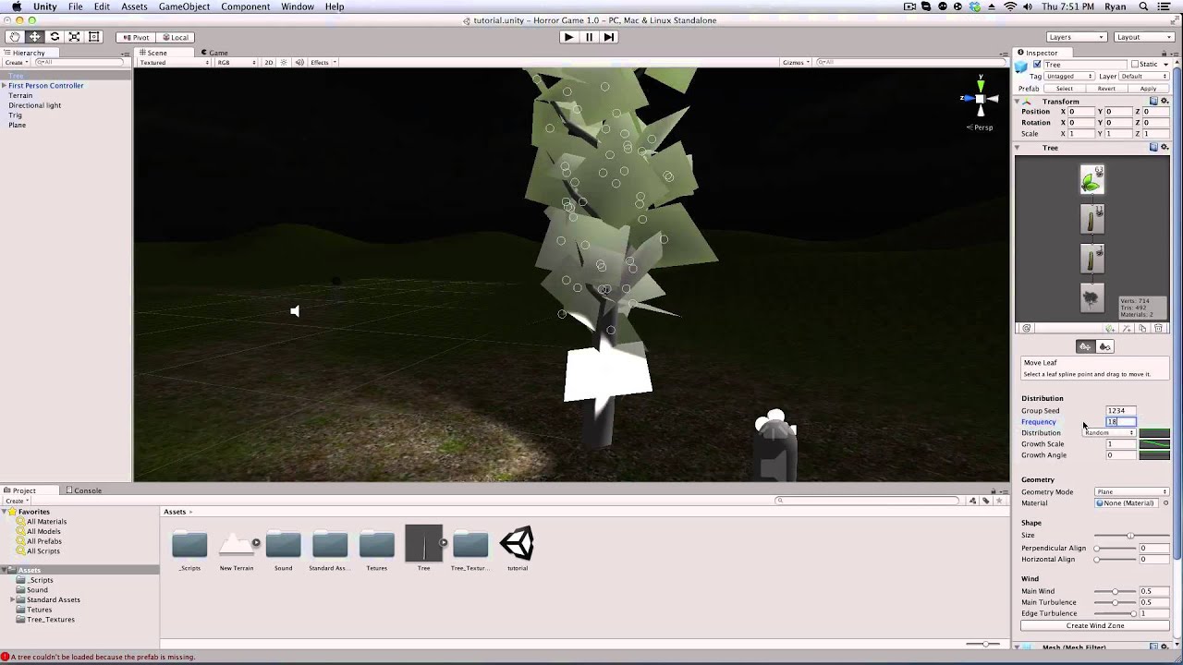Select the Move tool in the toolbar
The height and width of the screenshot is (665, 1183).
[34, 37]
